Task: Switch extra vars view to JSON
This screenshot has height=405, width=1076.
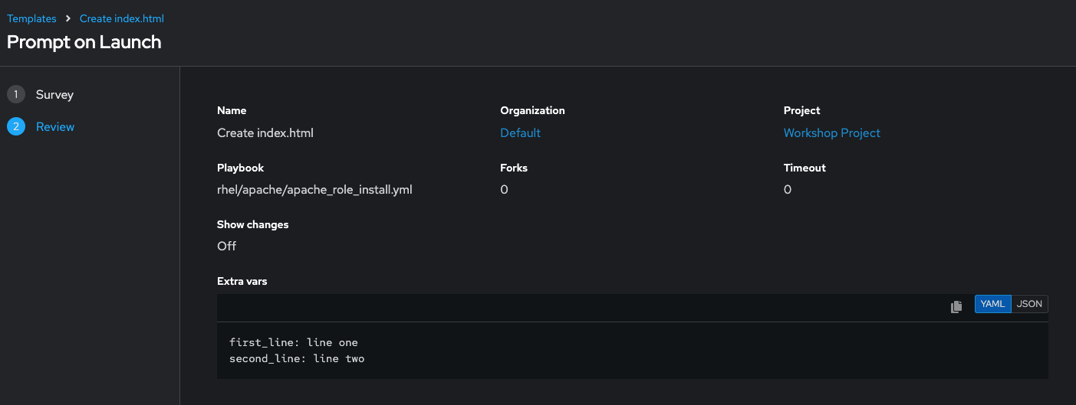Action: (x=1029, y=304)
